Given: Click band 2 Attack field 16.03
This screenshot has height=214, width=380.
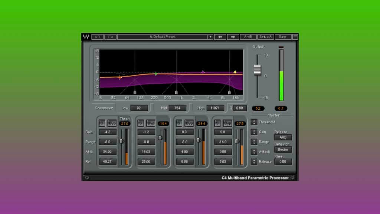Looking at the screenshot, I should coord(146,152).
